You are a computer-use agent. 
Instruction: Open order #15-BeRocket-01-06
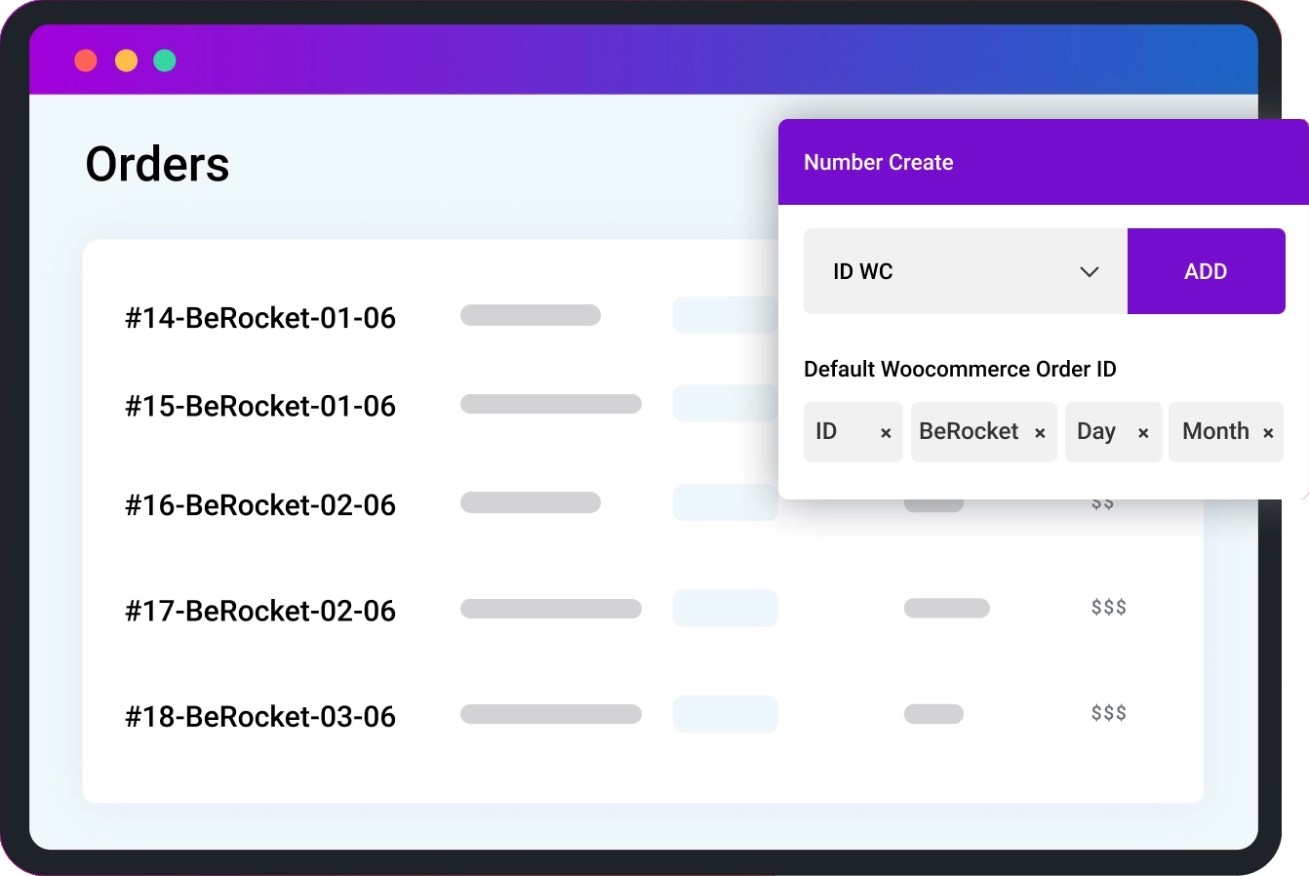(260, 406)
